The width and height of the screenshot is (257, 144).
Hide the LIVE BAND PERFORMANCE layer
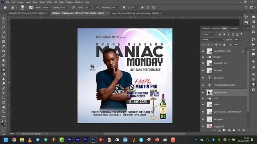pos(203,85)
